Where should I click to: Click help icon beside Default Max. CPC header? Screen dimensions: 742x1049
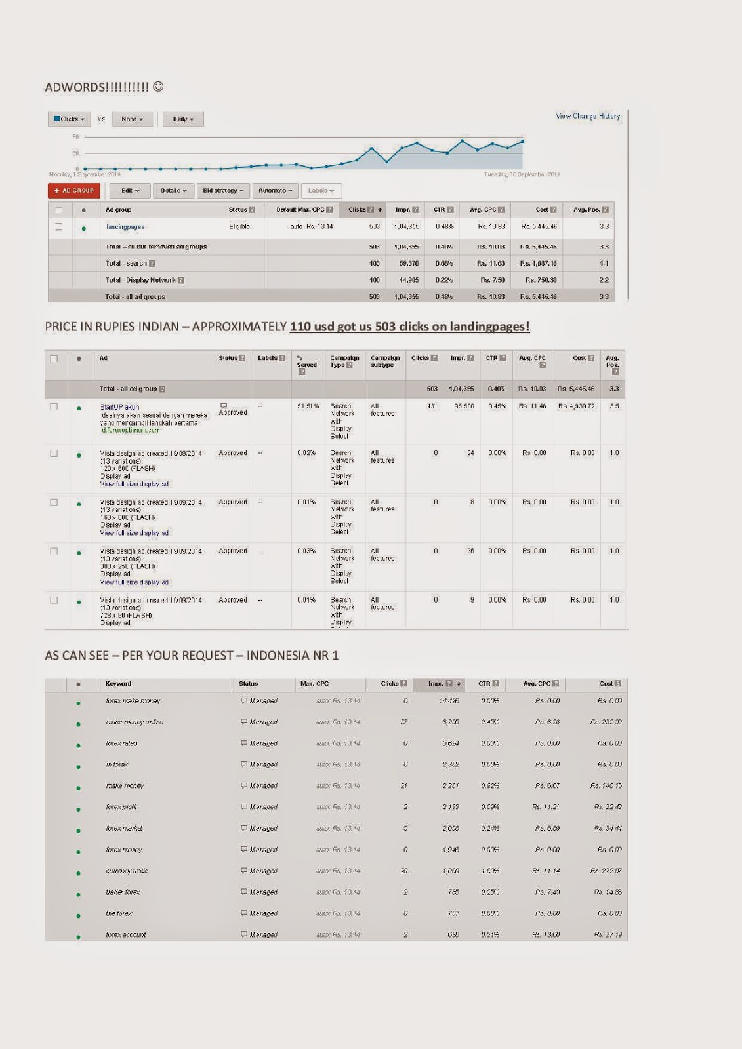[329, 210]
